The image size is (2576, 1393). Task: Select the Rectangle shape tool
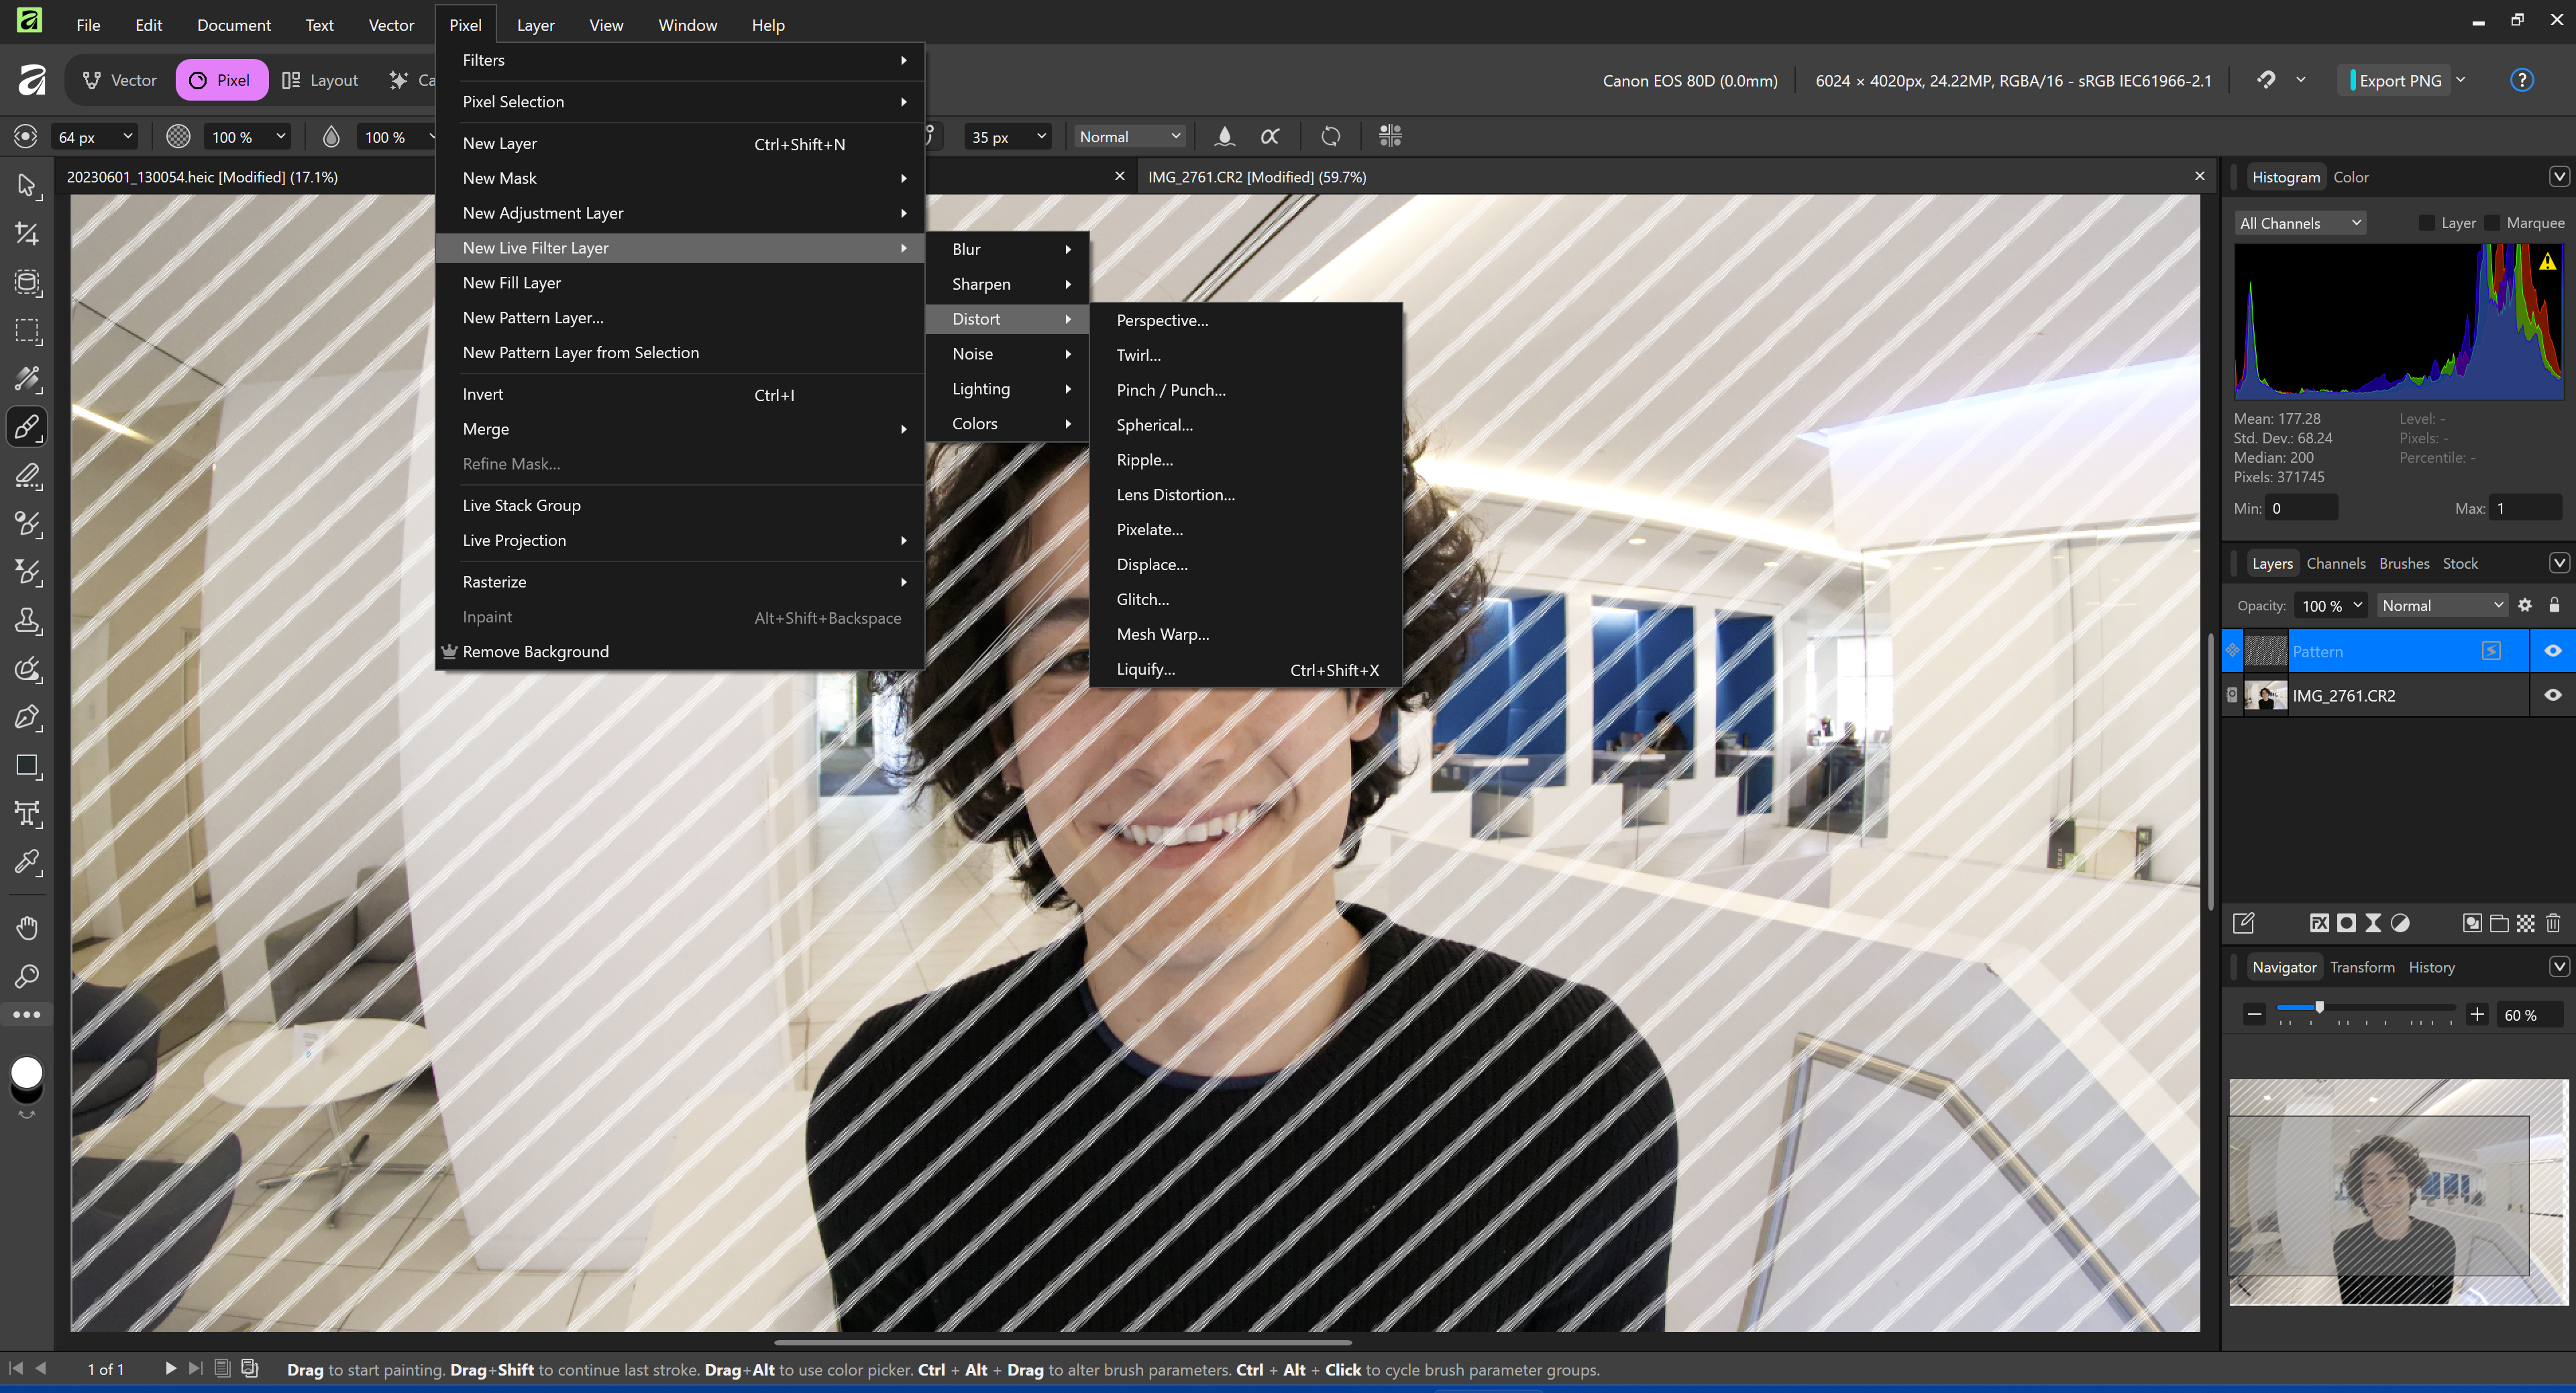click(27, 766)
